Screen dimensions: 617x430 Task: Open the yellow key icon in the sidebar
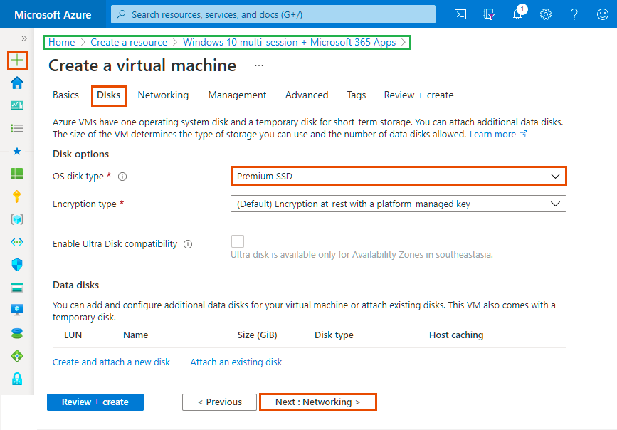click(x=17, y=196)
